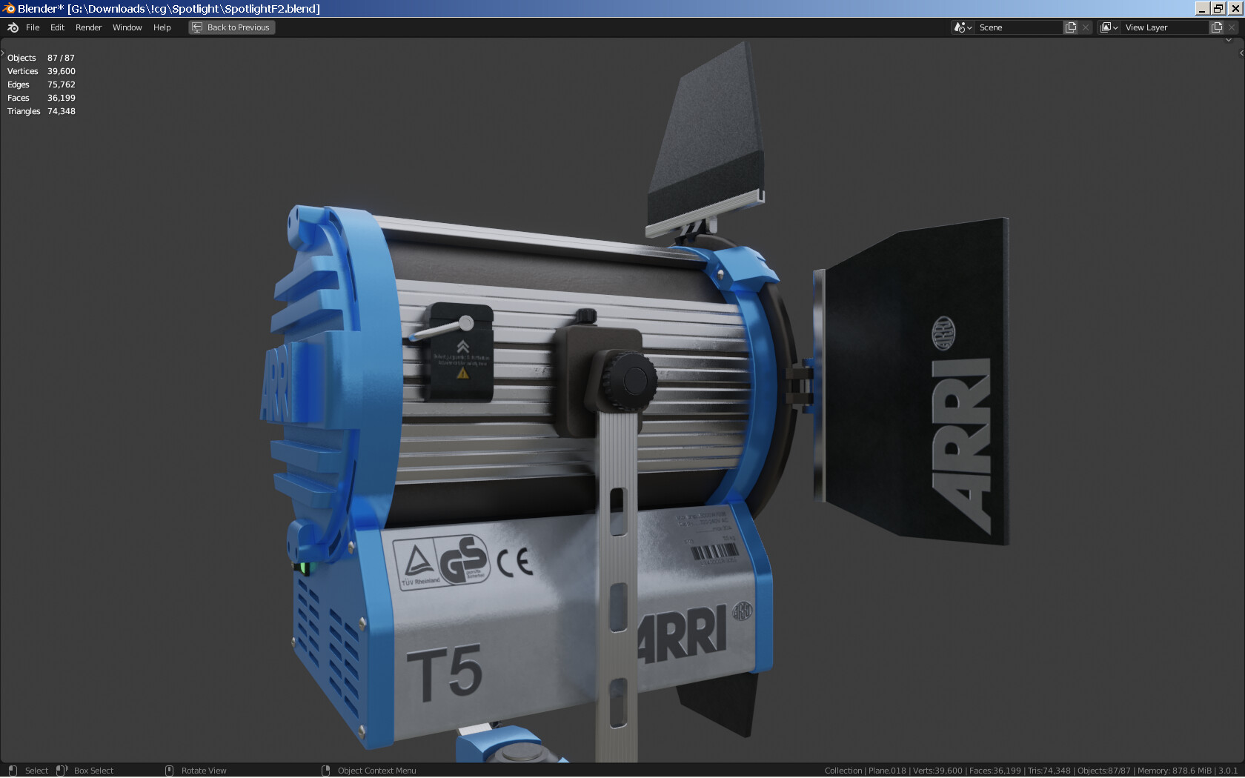Expand the left toolbar arrow near Objects

(3, 53)
